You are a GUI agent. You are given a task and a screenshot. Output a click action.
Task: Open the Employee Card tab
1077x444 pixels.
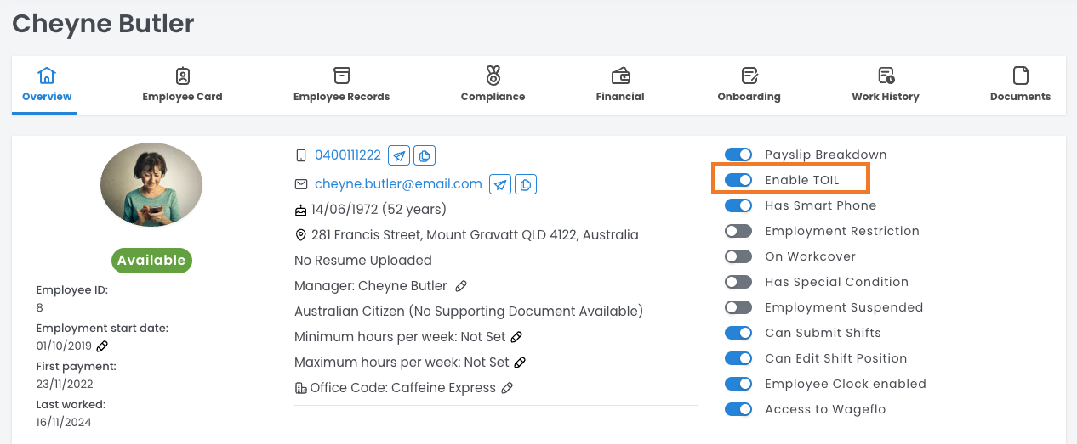(182, 85)
